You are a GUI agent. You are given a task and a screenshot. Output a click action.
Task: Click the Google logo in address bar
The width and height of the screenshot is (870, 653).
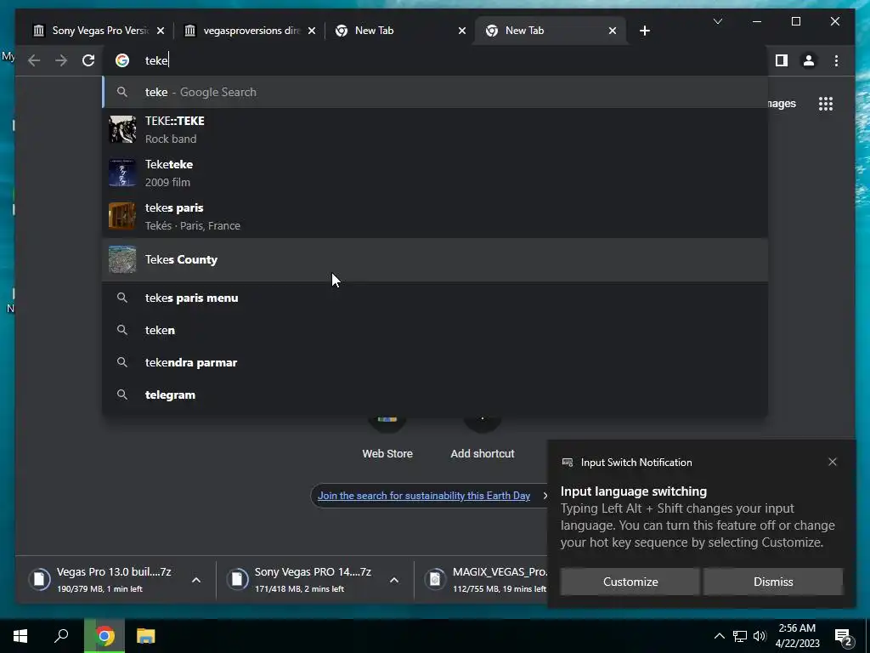pos(122,60)
